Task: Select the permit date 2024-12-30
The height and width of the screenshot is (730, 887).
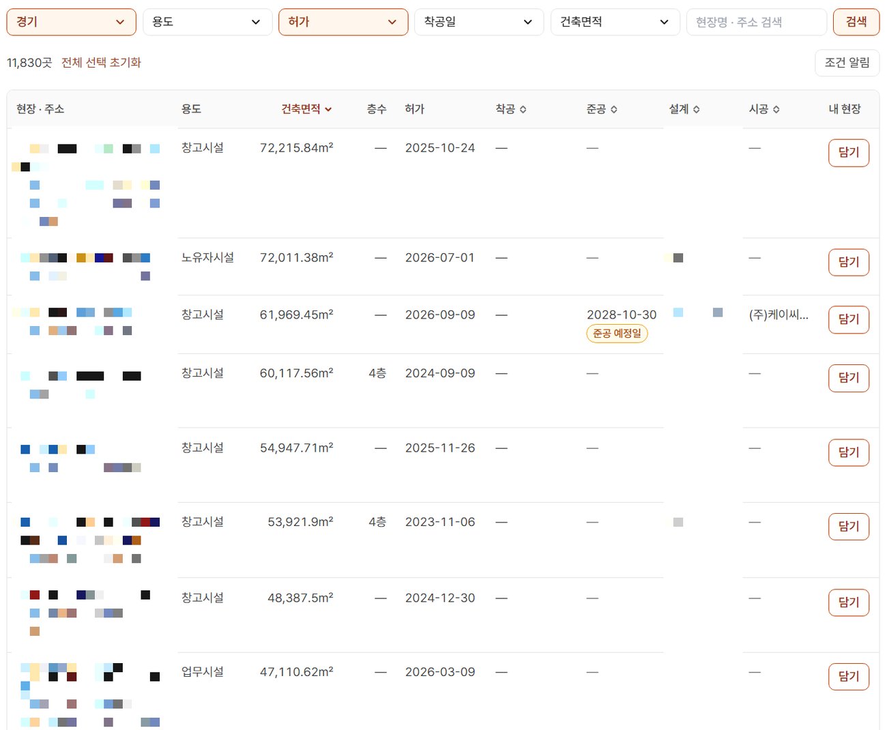Action: tap(440, 598)
